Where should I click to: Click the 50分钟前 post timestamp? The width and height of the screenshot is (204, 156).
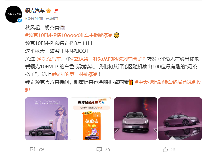pos(34,19)
